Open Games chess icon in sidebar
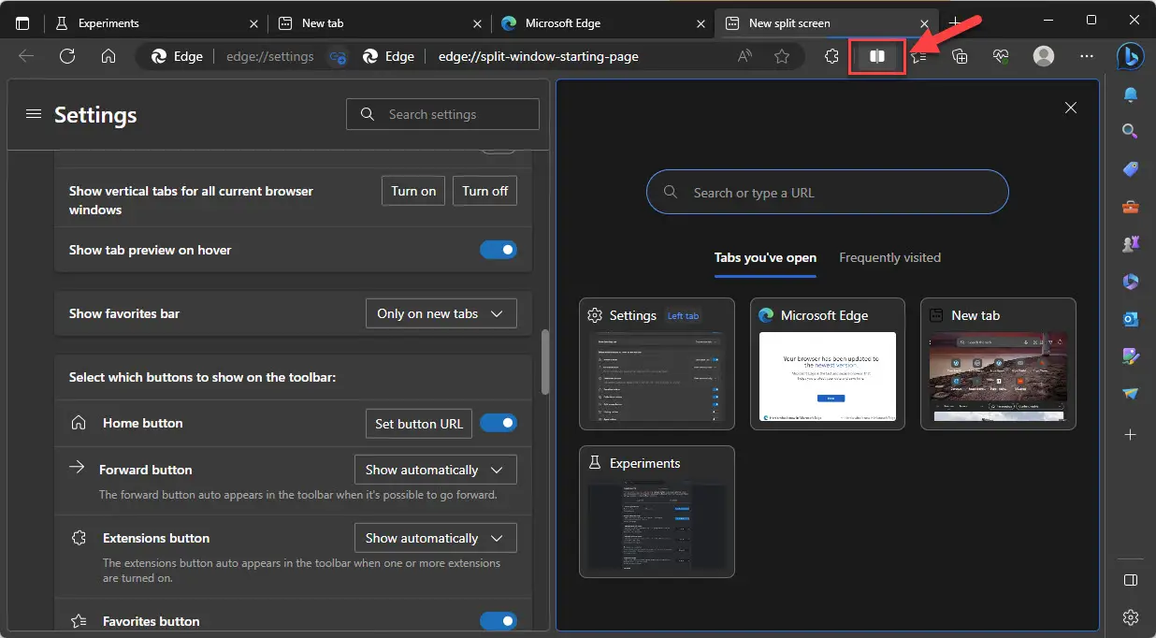Image resolution: width=1156 pixels, height=638 pixels. coord(1131,244)
